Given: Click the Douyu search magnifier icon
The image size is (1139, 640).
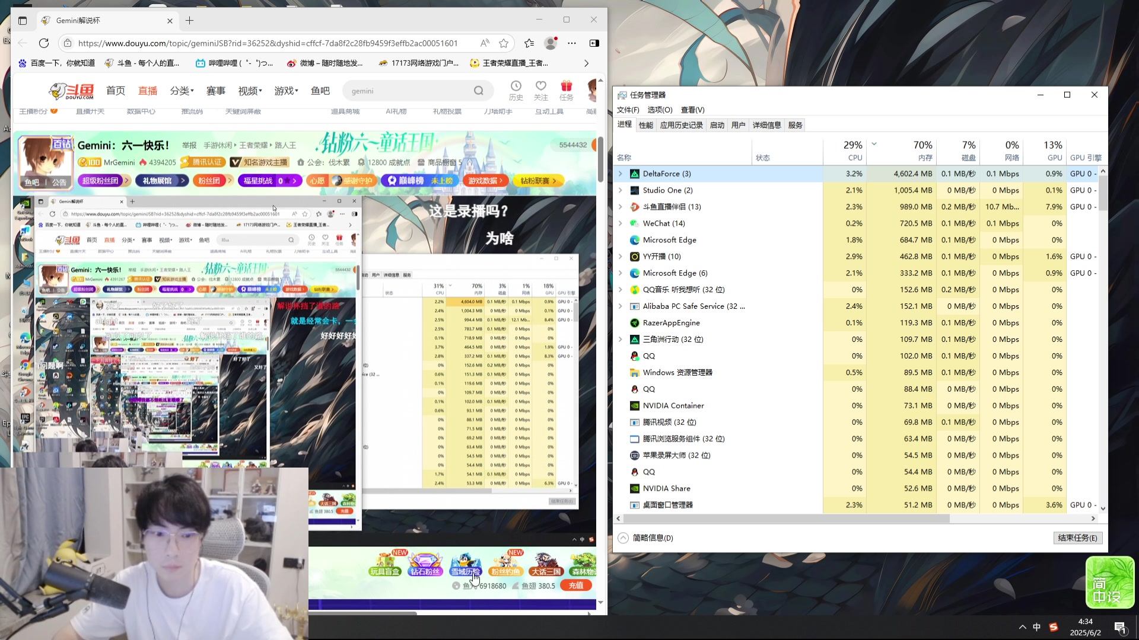Looking at the screenshot, I should tap(478, 91).
